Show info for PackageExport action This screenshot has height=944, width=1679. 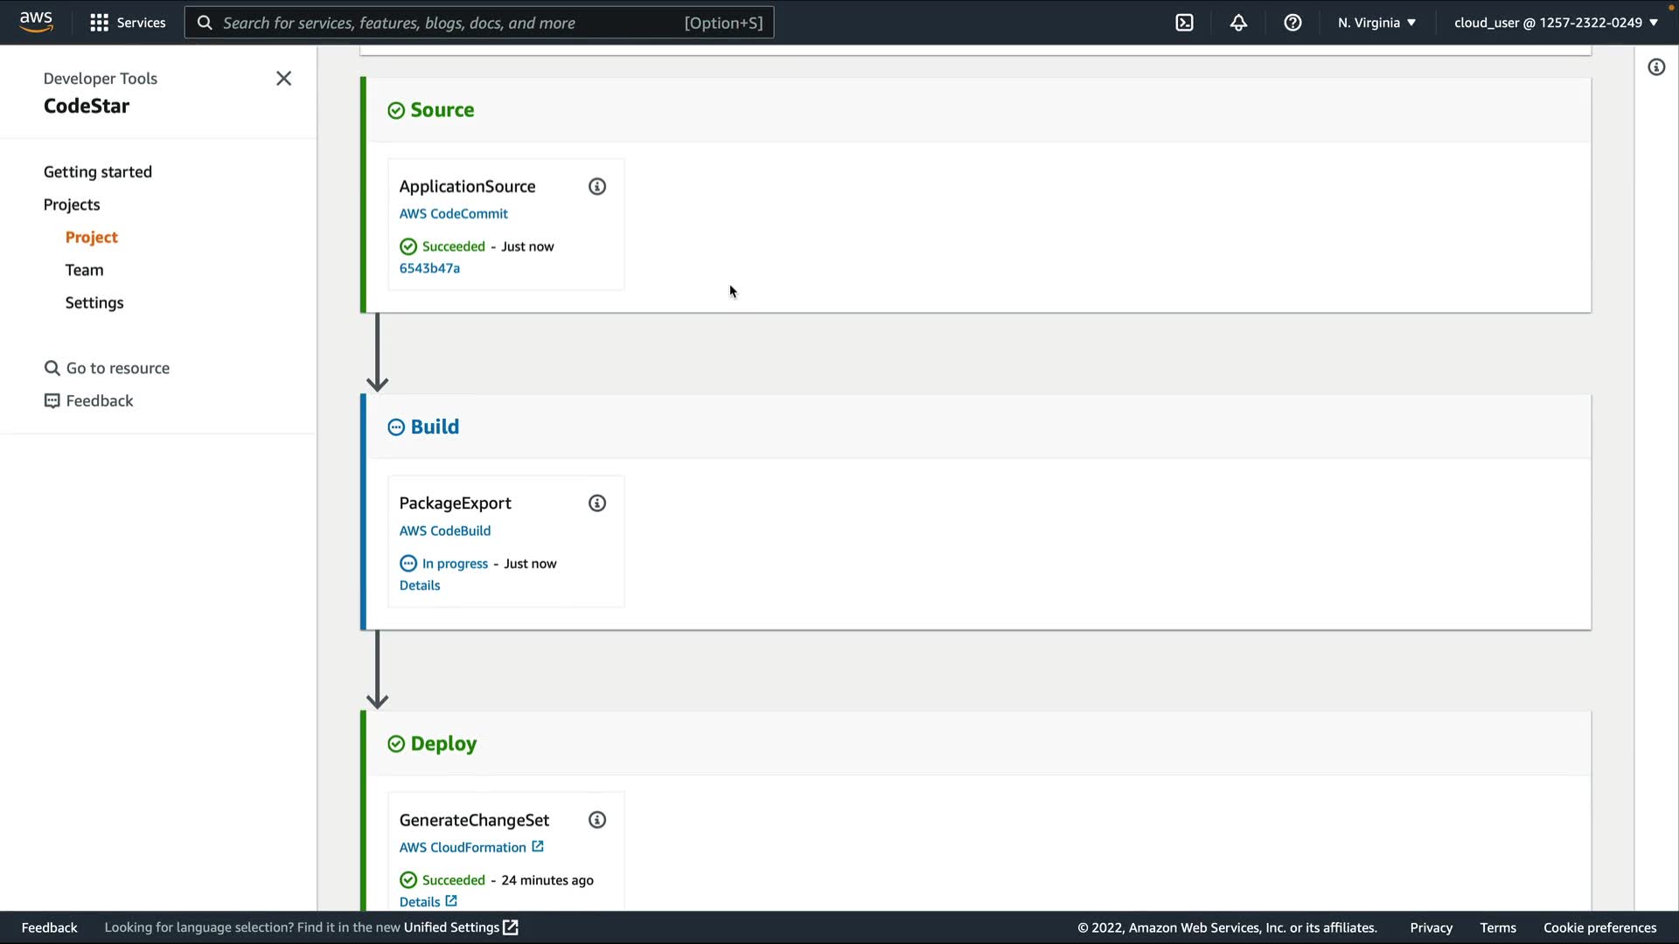(x=597, y=503)
